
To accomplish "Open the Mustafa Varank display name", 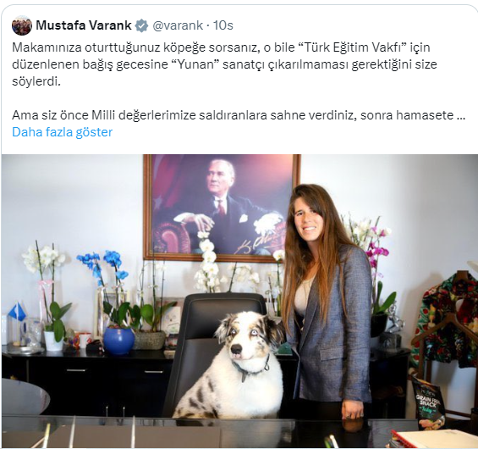I will (84, 25).
